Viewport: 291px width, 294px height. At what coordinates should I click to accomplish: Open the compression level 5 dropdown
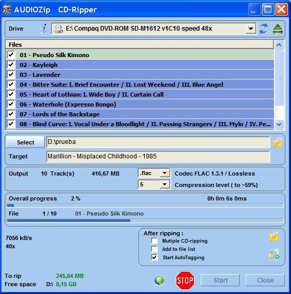[164, 184]
